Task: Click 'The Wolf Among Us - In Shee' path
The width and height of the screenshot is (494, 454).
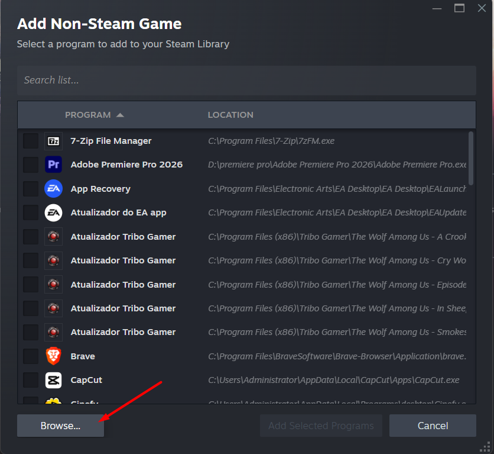Action: [337, 308]
